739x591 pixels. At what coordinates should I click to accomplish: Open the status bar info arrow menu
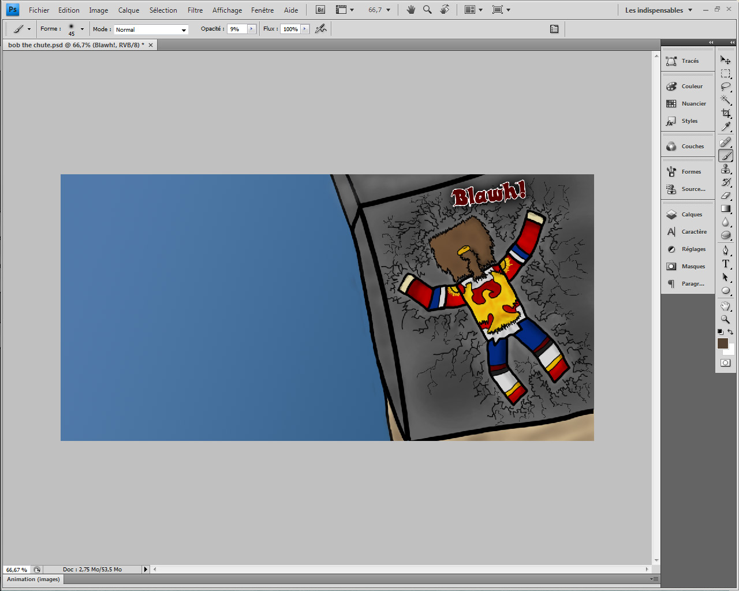coord(145,569)
